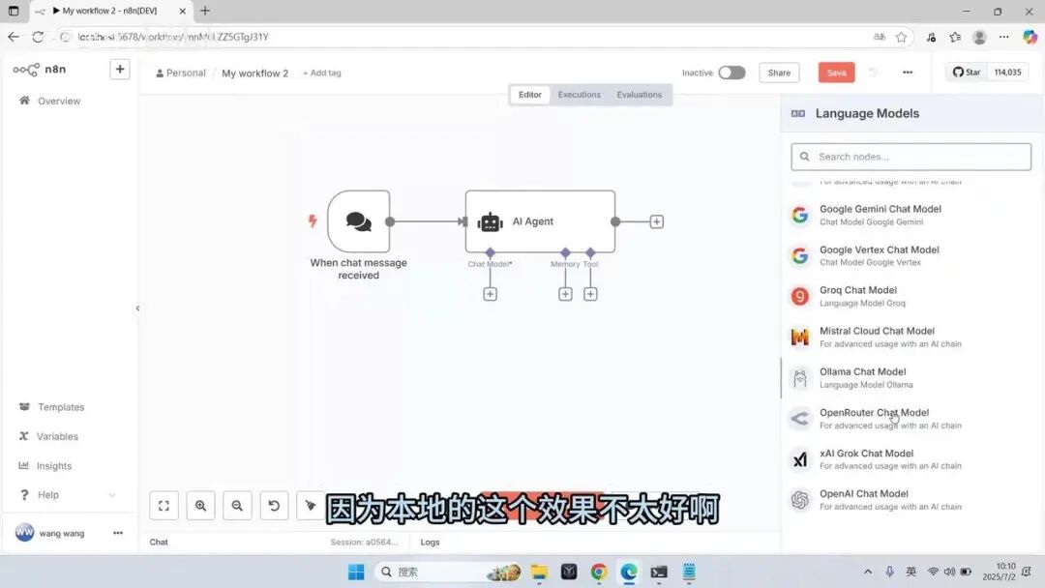Choose Ollama Chat Model
Screen dimensions: 1045x588
[x=910, y=377]
